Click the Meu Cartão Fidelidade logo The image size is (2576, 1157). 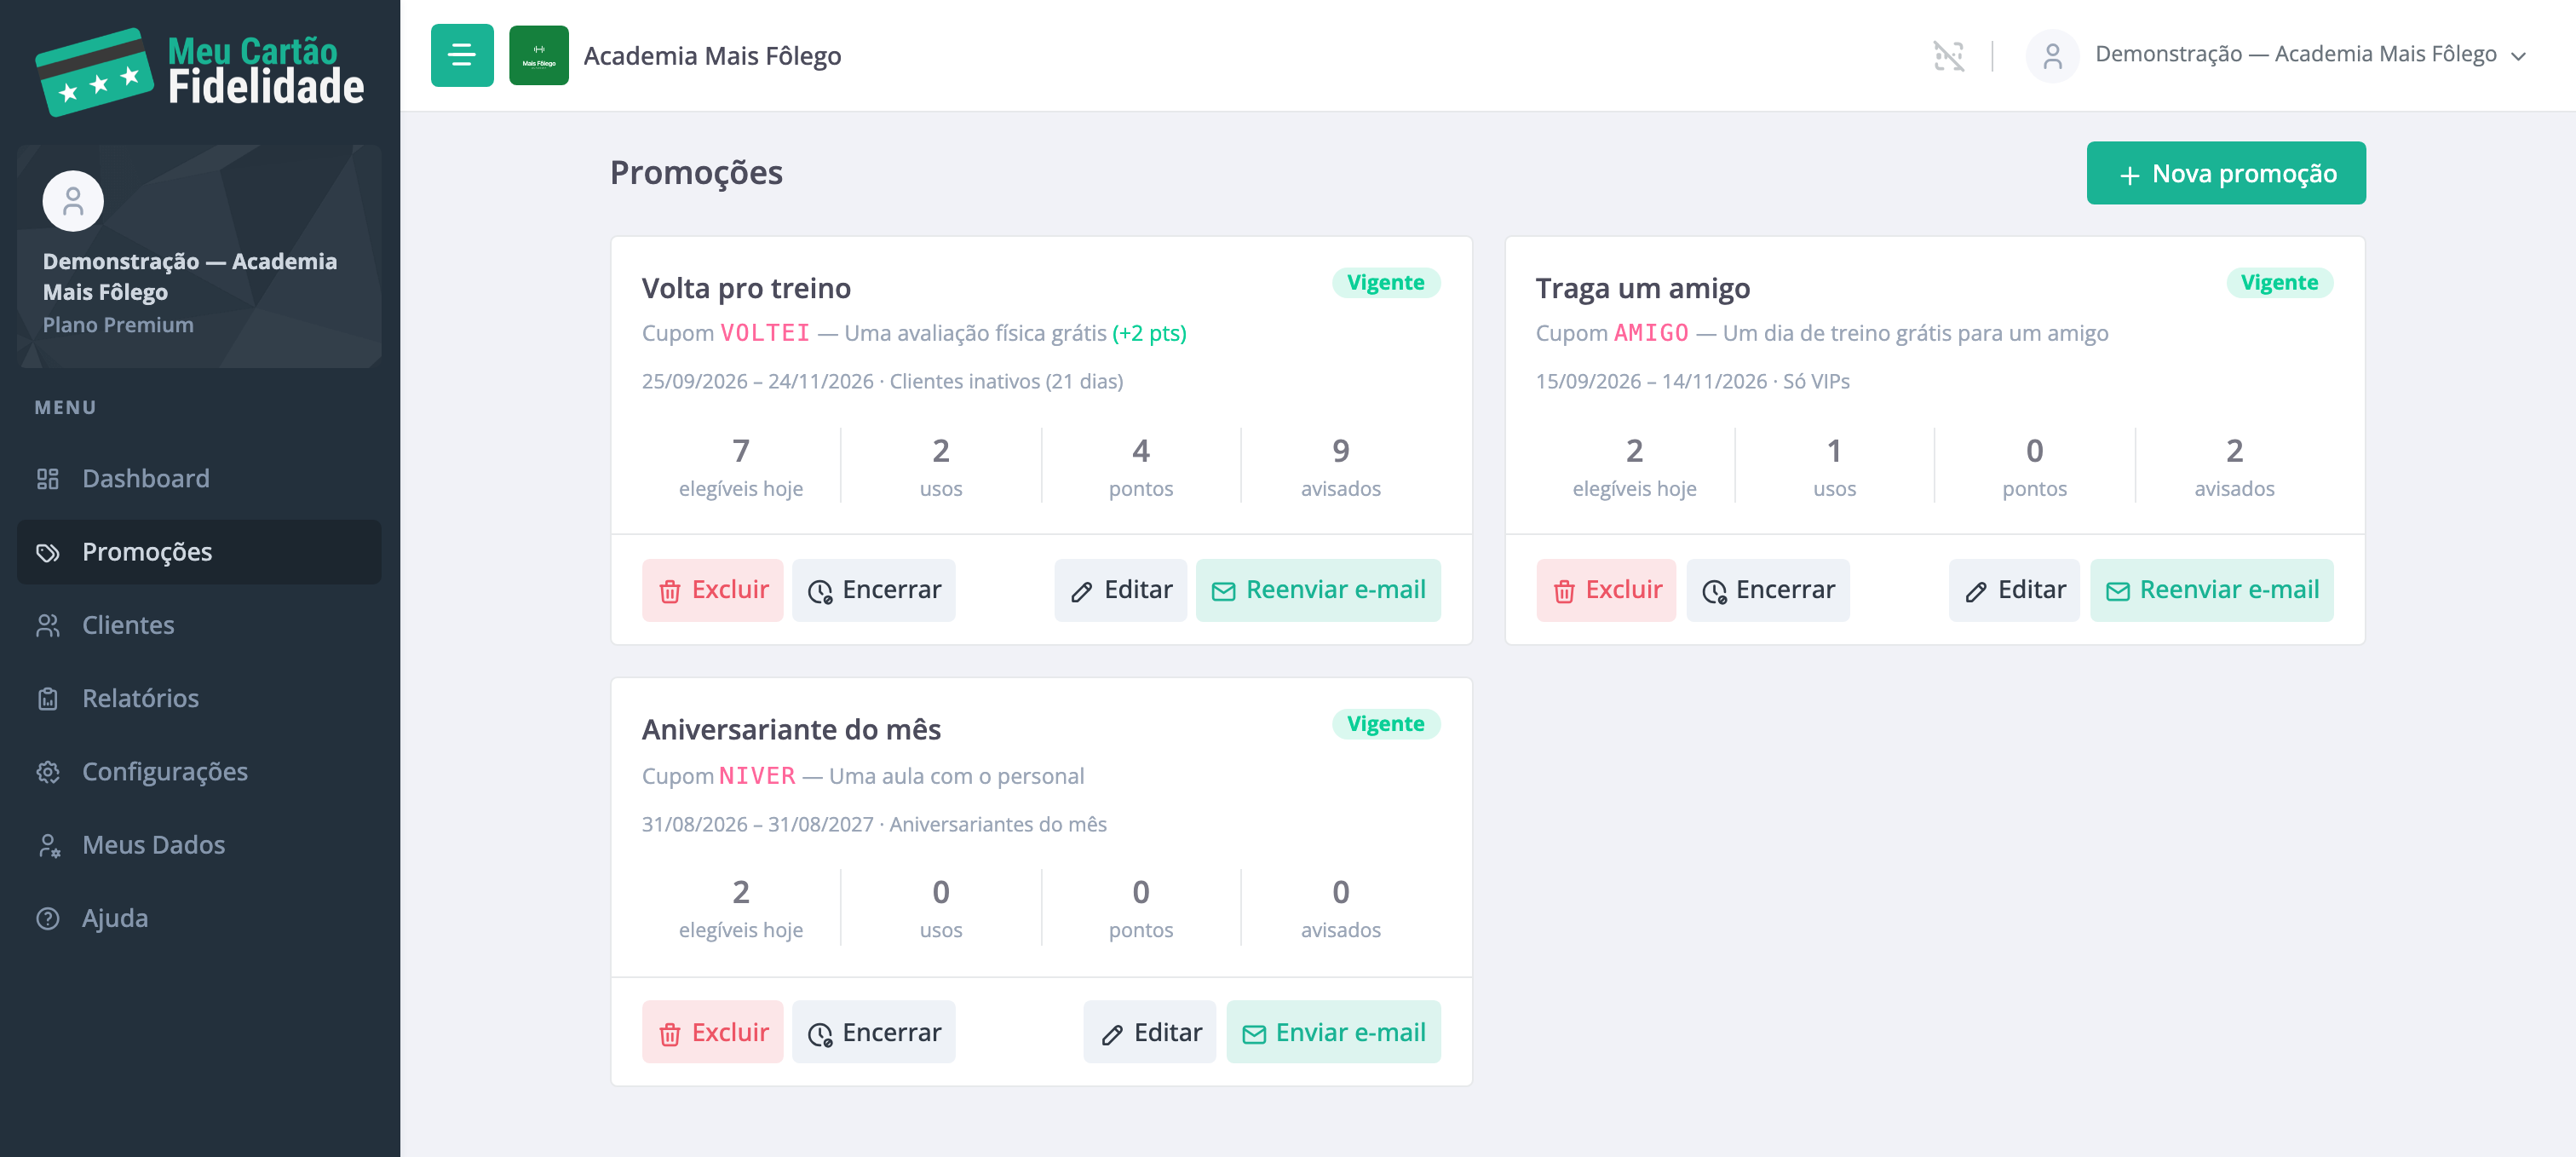200,72
